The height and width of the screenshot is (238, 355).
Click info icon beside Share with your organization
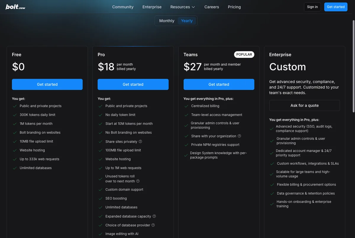(x=239, y=136)
